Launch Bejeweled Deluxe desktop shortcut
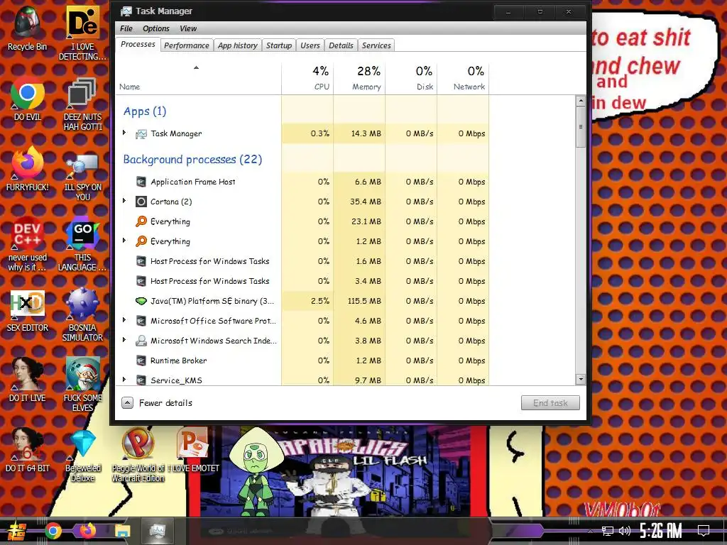The image size is (727, 545). point(82,456)
